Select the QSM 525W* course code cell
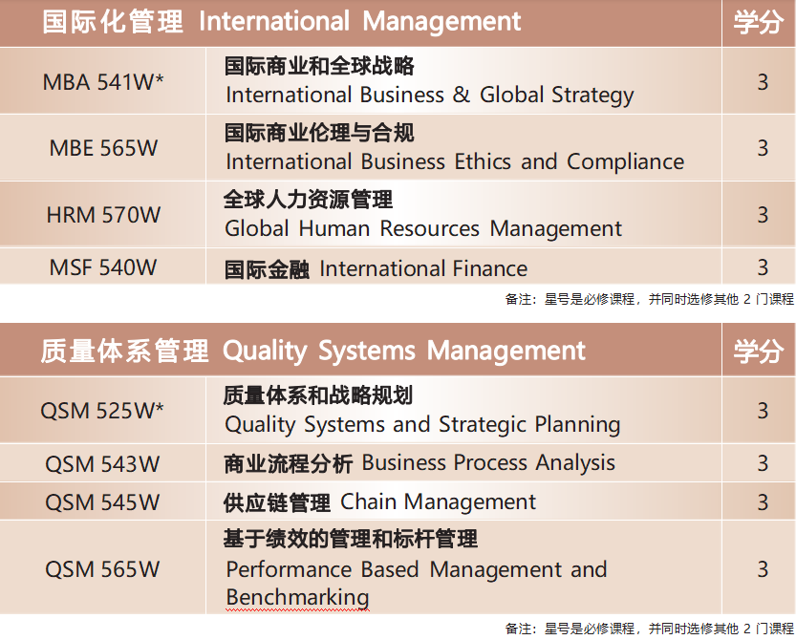Screen dimensions: 796x640 point(103,411)
